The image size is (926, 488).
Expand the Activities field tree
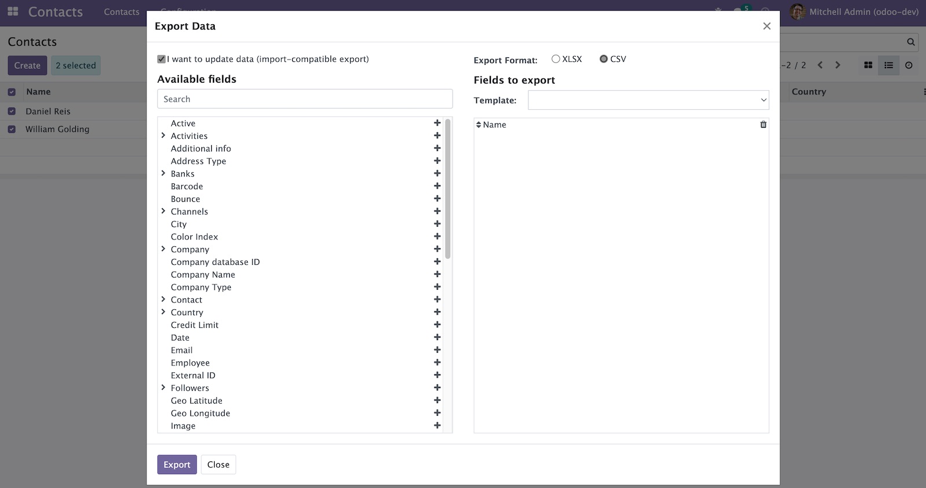pos(163,136)
